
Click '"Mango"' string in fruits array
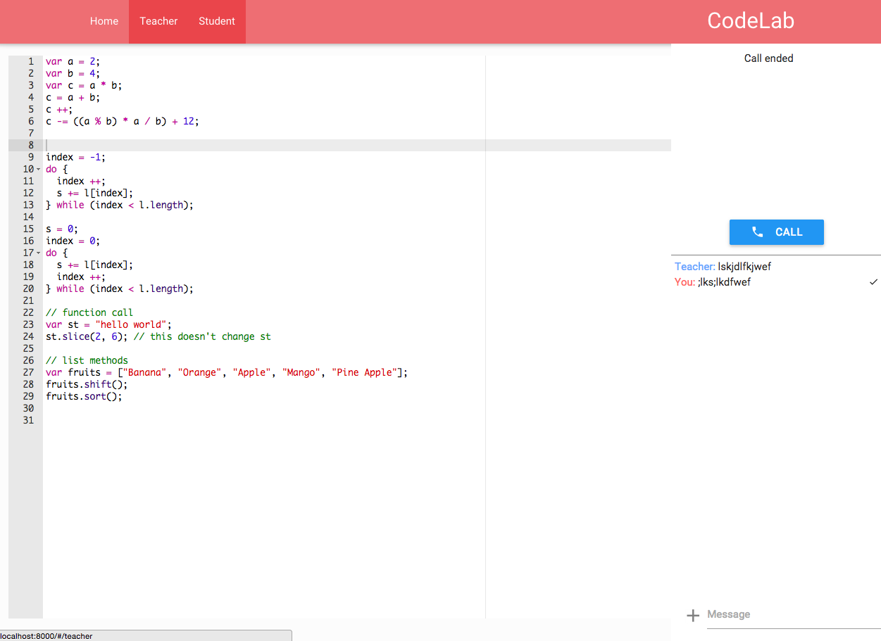click(301, 373)
